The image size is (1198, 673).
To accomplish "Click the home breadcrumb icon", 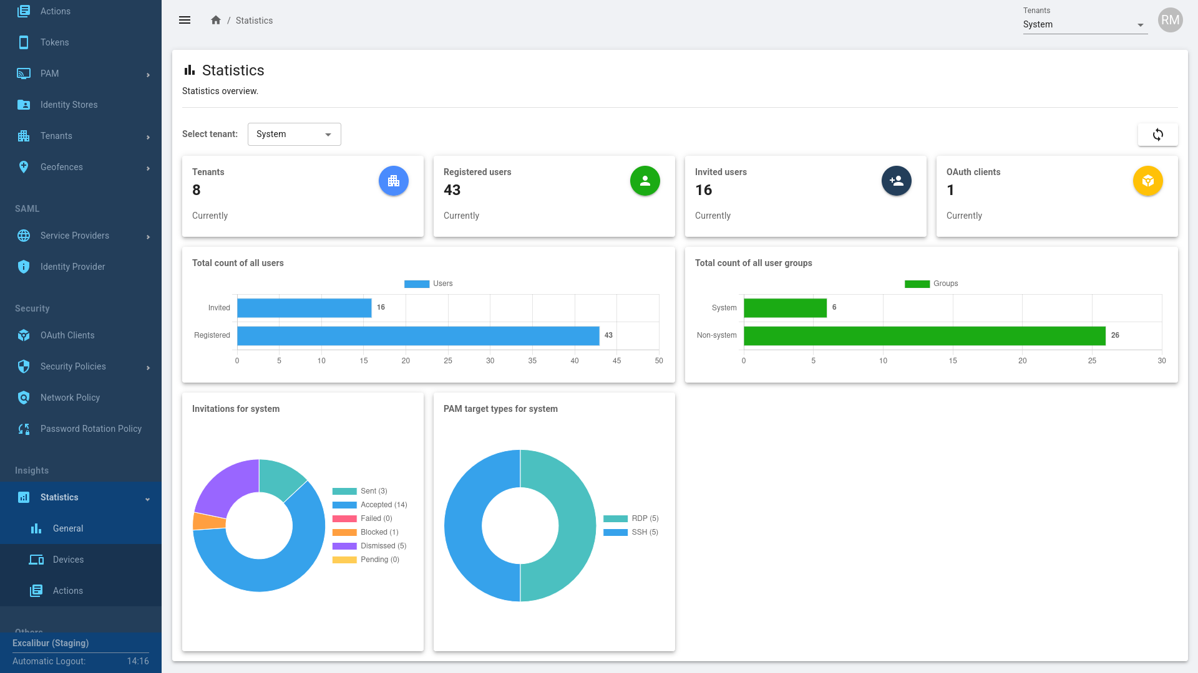I will 216,20.
